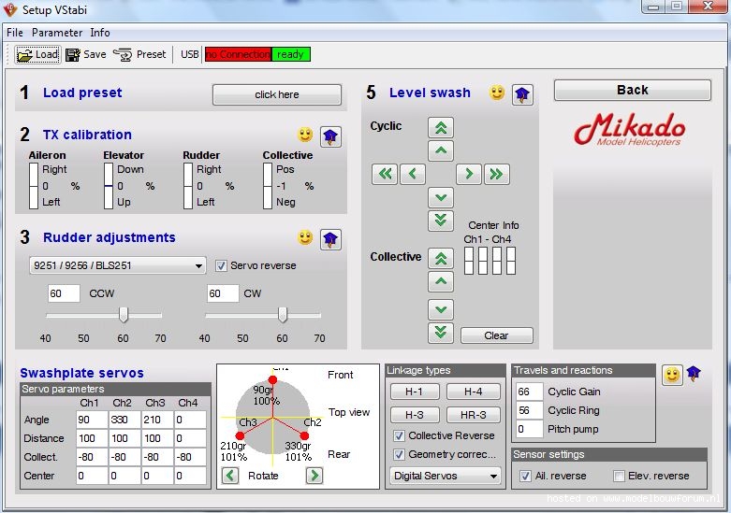Click the Ch4 Collect. field
Screen dimensions: 731x513
pos(190,457)
